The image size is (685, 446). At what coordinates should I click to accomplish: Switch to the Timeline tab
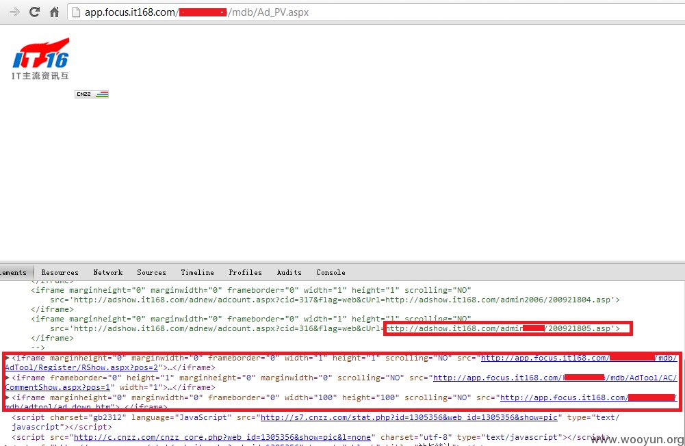point(198,272)
